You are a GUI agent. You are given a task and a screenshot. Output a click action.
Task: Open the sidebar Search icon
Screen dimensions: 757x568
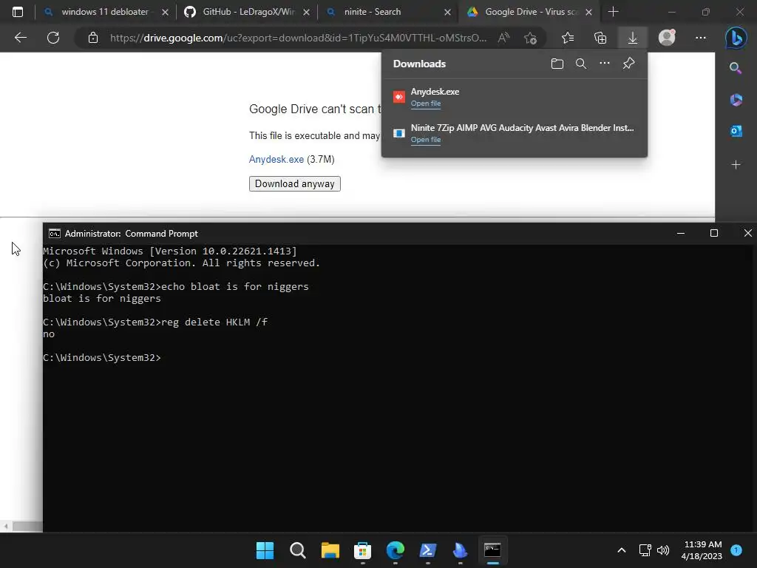pos(736,68)
